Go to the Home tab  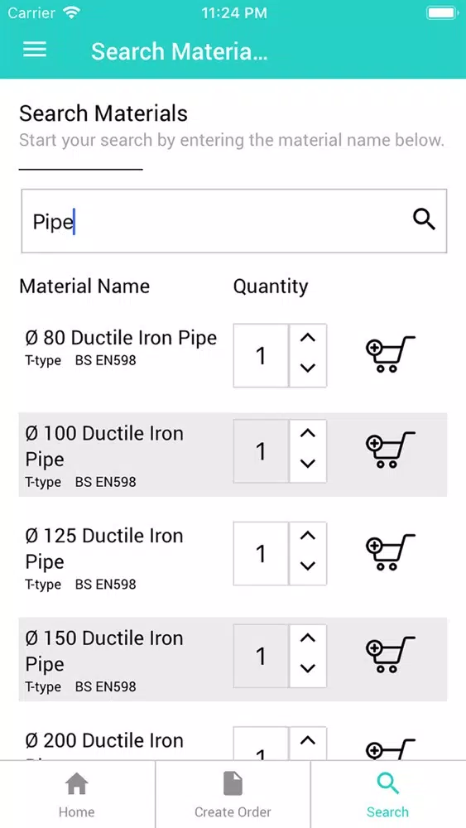tap(77, 795)
